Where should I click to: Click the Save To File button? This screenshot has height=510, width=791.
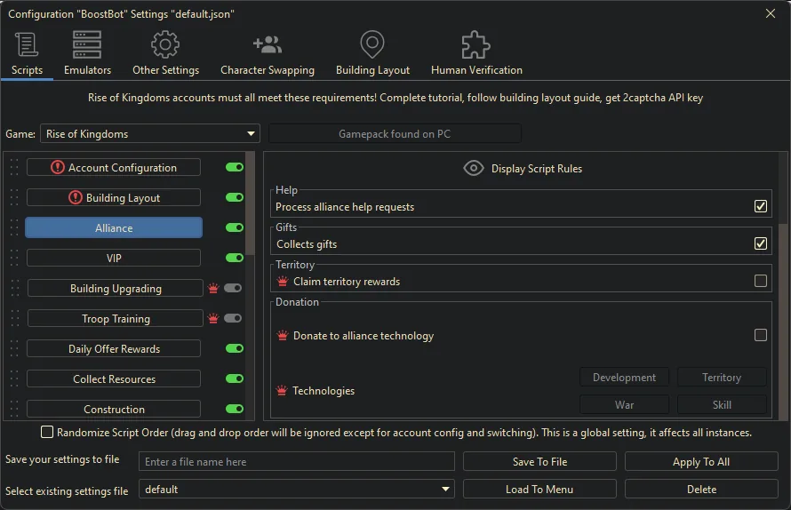point(539,461)
